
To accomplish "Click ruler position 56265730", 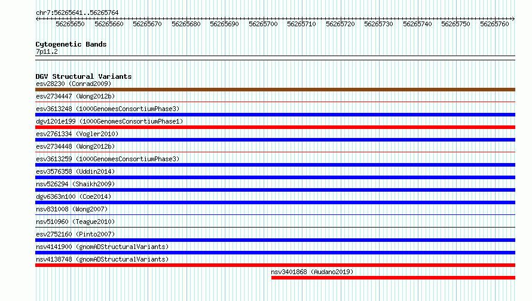I will tap(378, 24).
